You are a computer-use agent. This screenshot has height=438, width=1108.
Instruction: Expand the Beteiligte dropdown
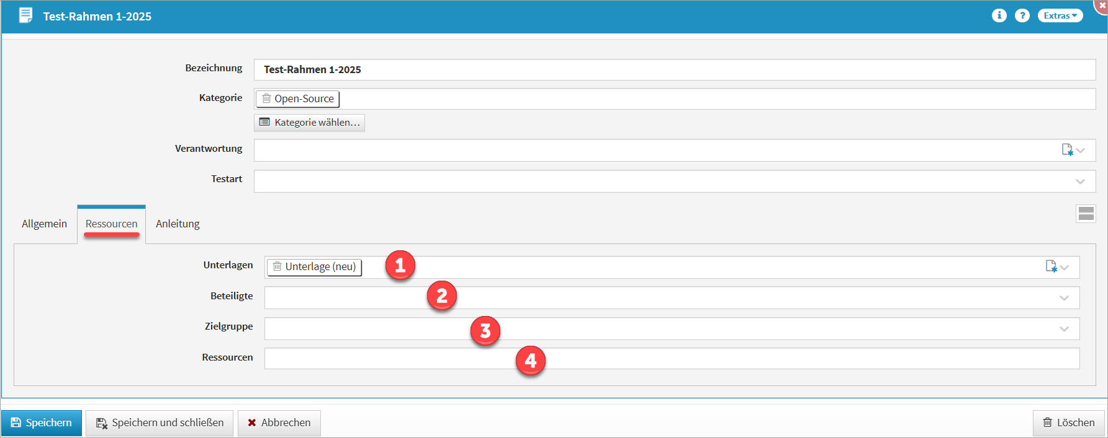point(1063,298)
